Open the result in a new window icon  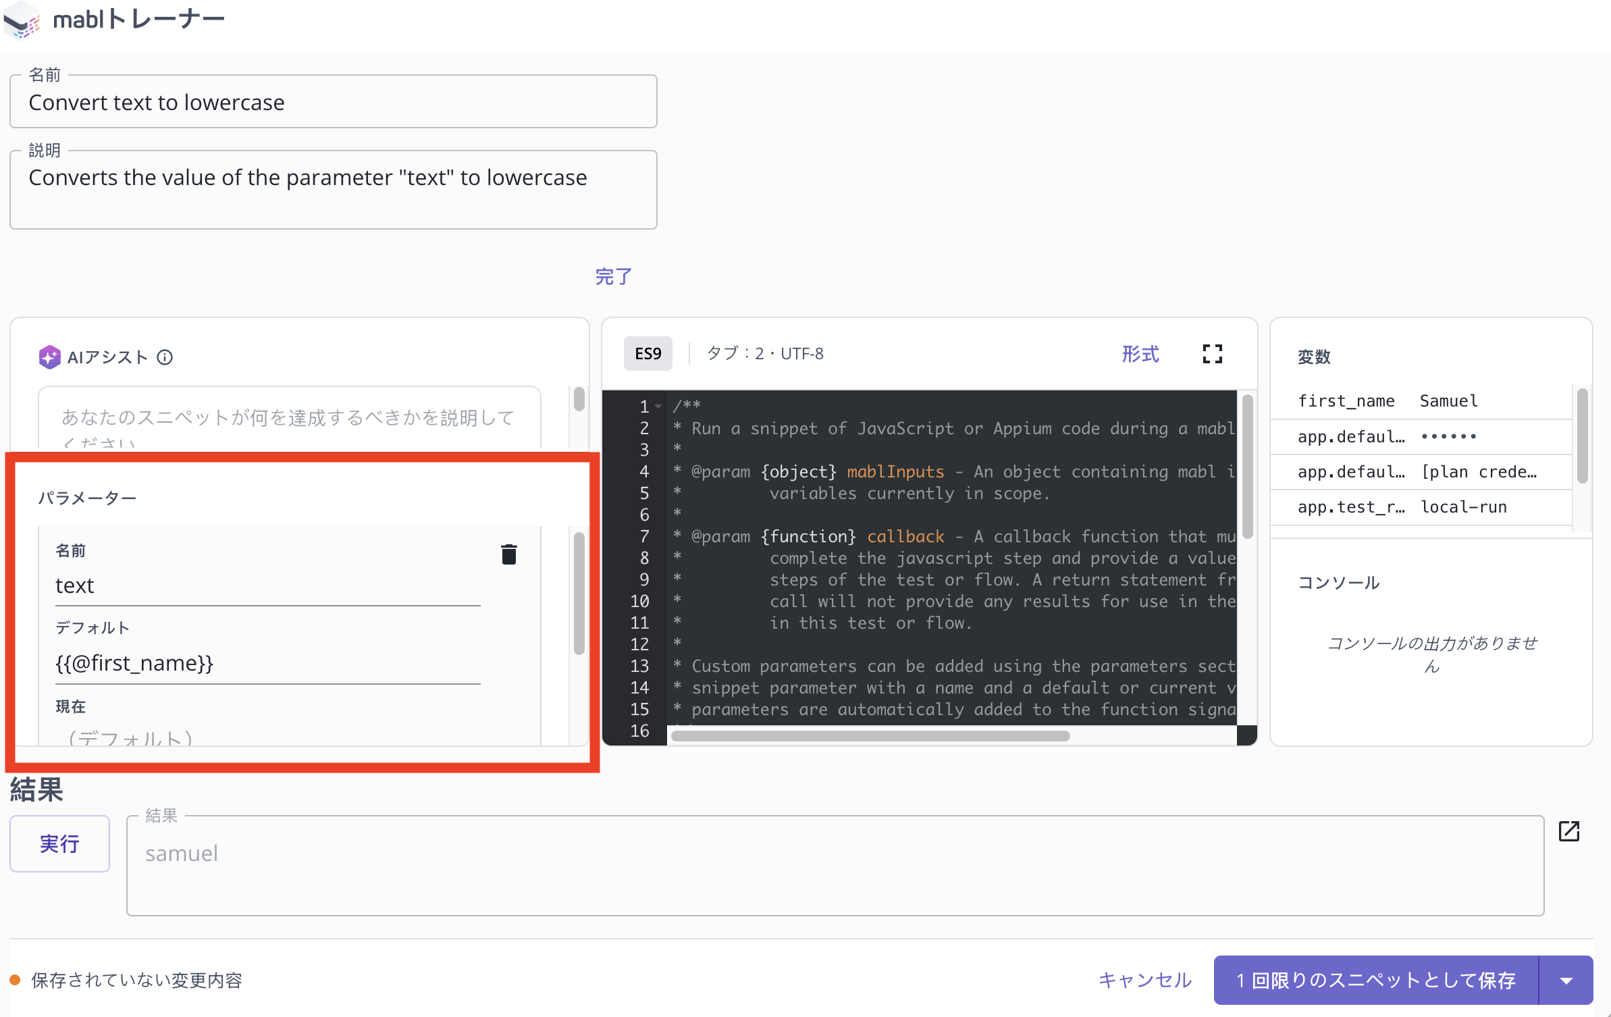click(1569, 831)
